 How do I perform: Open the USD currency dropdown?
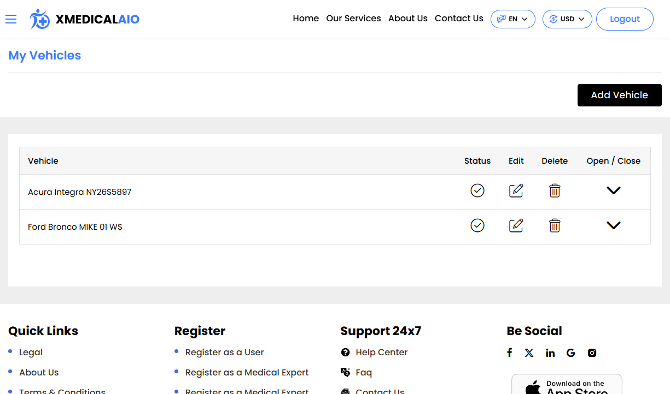[567, 19]
